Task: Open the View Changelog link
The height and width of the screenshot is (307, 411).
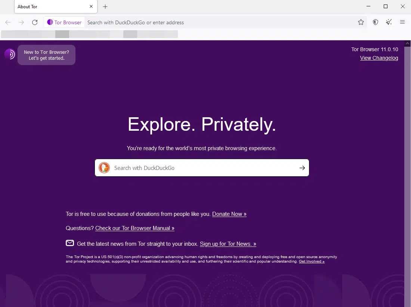Action: tap(379, 58)
